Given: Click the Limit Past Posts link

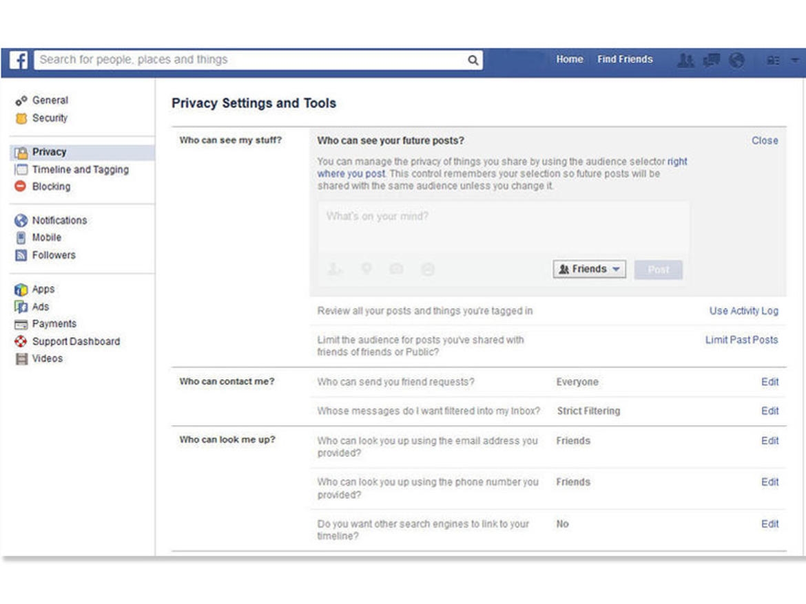Looking at the screenshot, I should tap(741, 340).
